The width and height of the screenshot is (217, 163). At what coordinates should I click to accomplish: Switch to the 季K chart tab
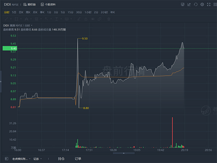pyautogui.click(x=42, y=12)
